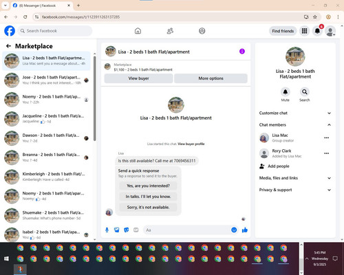Collapse the Chat members section

pos(295,125)
